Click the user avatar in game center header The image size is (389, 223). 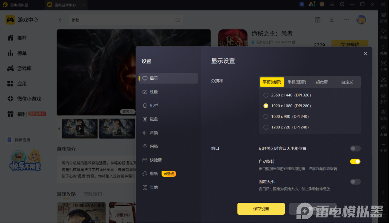click(361, 20)
